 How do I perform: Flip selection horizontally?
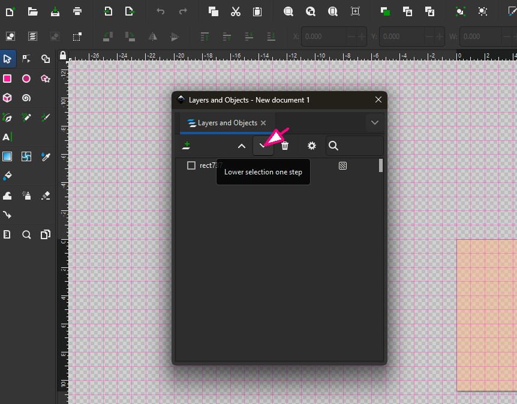(x=152, y=36)
